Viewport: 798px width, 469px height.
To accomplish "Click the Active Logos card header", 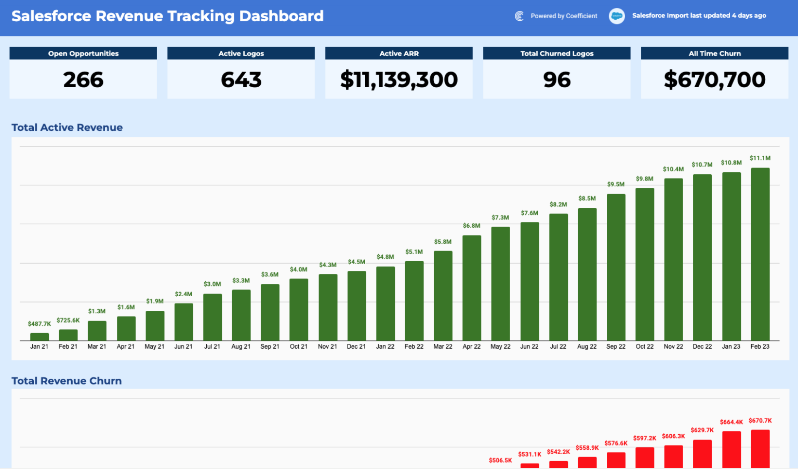I will click(x=241, y=53).
